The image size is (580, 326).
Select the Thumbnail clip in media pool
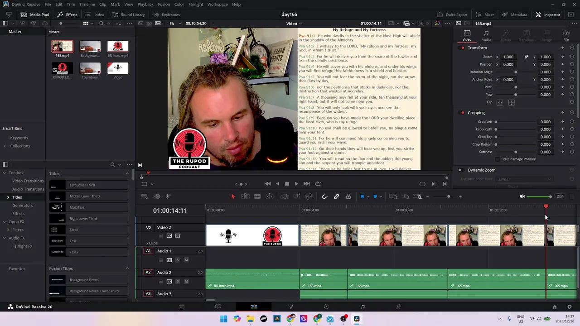point(90,71)
